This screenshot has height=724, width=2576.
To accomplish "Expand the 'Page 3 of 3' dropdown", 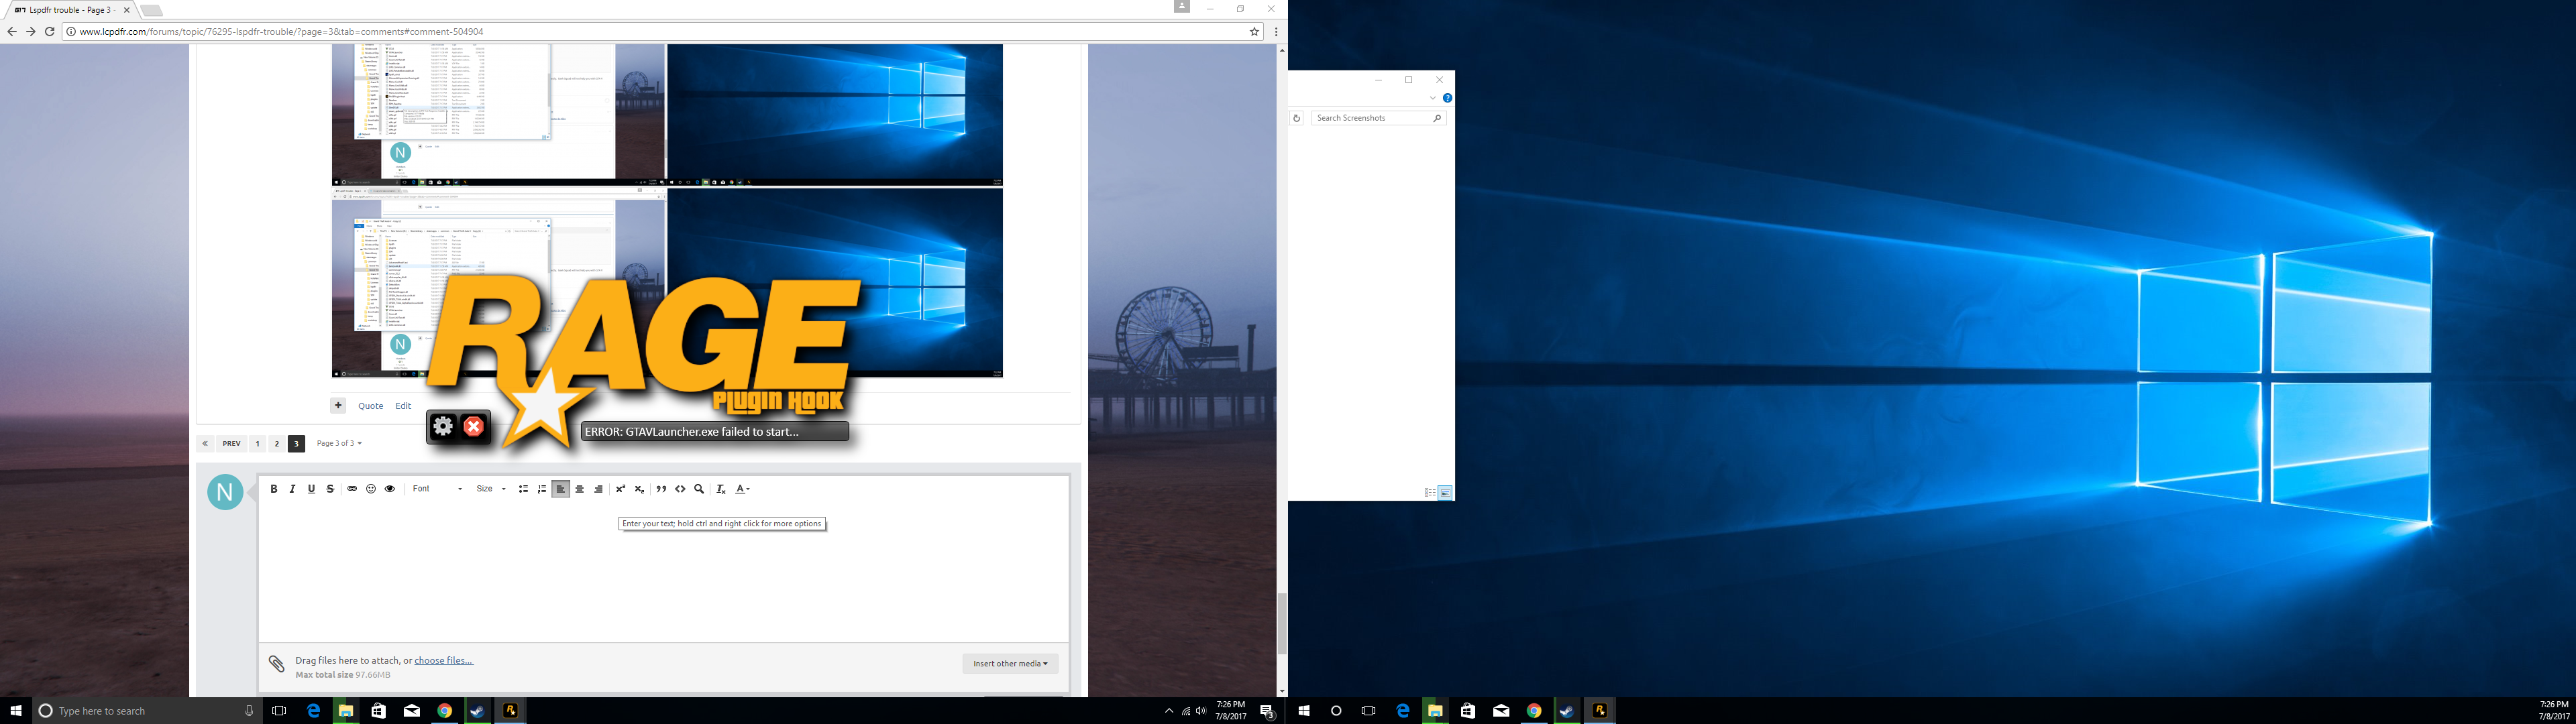I will tap(339, 443).
